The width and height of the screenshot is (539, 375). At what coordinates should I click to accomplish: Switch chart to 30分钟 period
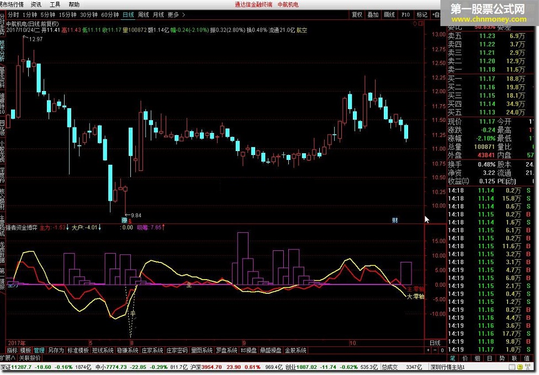pos(89,15)
